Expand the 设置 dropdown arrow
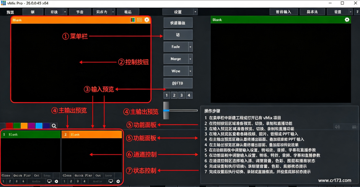The width and height of the screenshot is (360, 187). point(195,12)
